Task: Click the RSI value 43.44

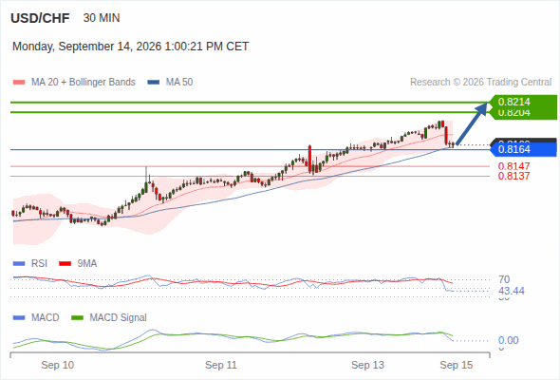Action: (x=512, y=291)
